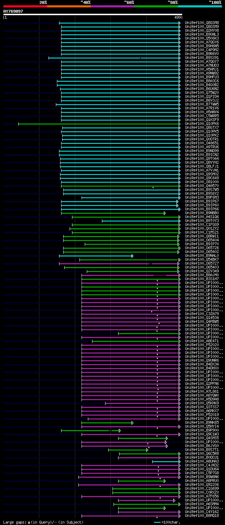The image size is (225, 525).
Task: Click the cyan ~100% identity legend segment
Action: click(200, 6)
